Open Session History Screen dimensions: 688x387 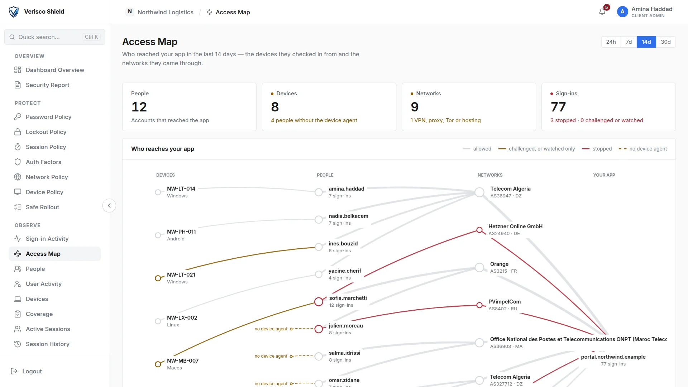[55, 344]
